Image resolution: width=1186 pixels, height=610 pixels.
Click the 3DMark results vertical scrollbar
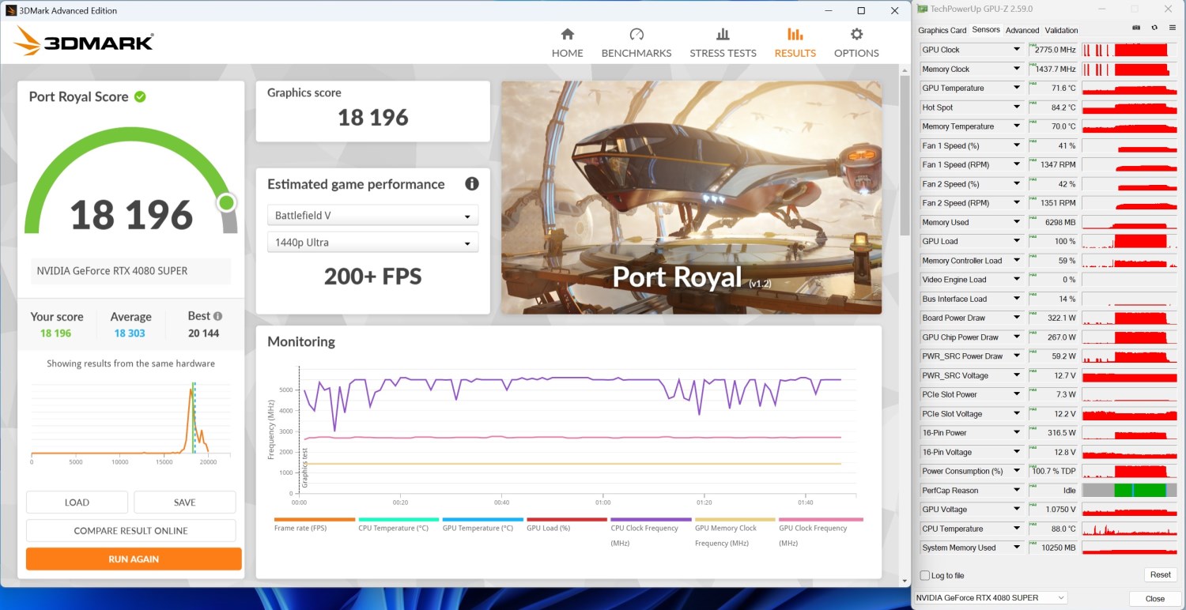pyautogui.click(x=905, y=158)
